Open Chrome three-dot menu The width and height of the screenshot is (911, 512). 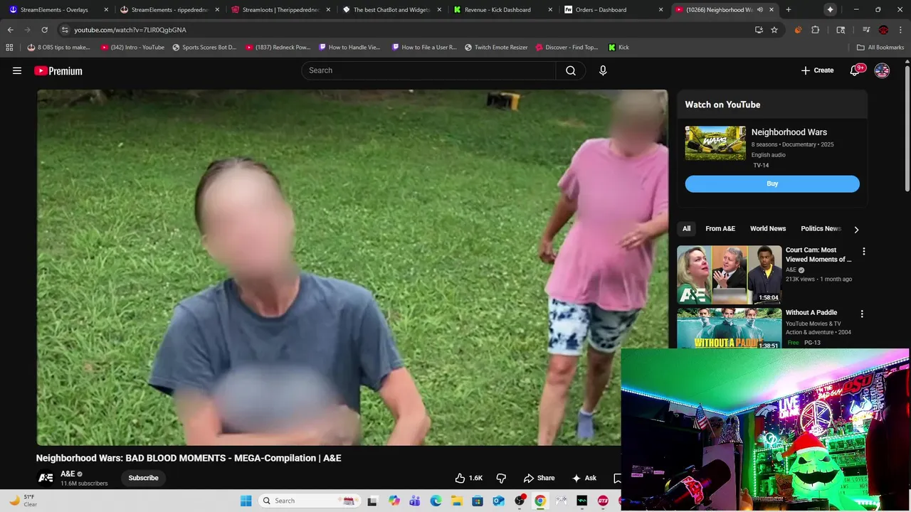click(x=900, y=30)
